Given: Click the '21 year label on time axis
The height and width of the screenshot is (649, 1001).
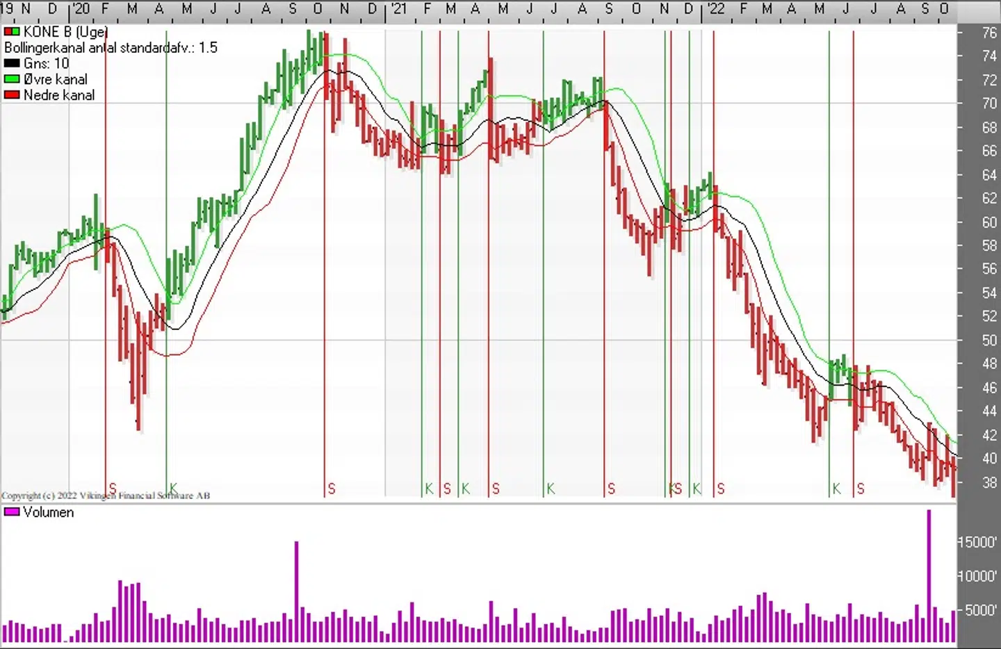Looking at the screenshot, I should [398, 8].
